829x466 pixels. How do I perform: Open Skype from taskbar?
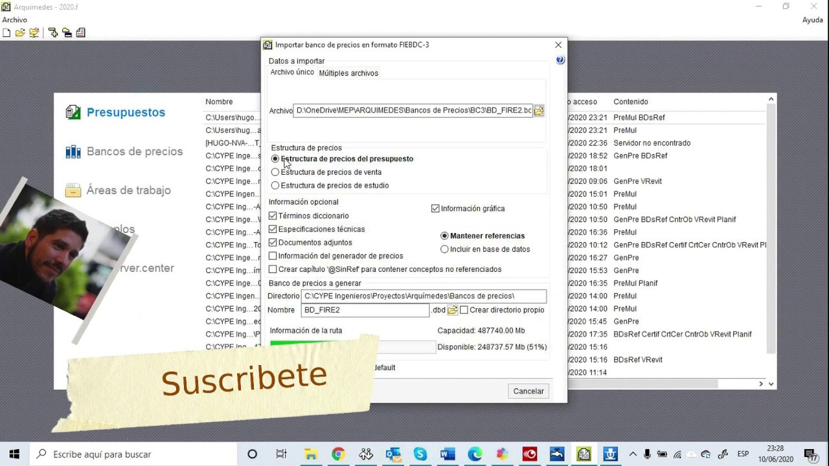420,454
